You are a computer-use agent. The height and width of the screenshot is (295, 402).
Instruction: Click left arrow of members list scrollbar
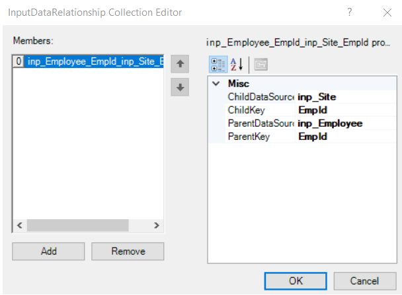(20, 226)
